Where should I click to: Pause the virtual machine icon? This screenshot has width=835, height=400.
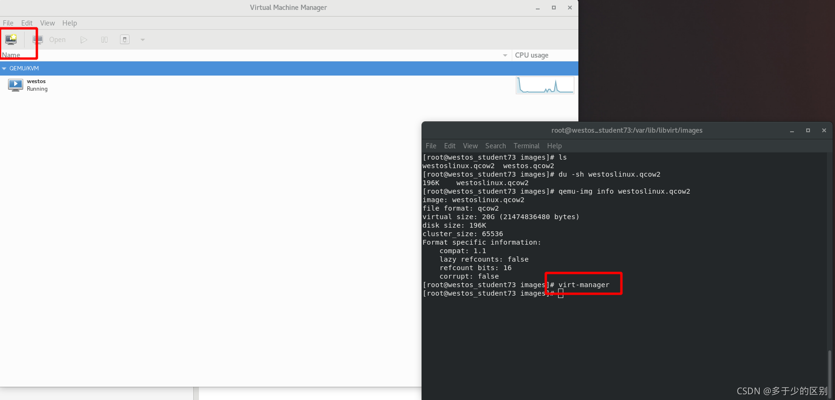pyautogui.click(x=104, y=40)
